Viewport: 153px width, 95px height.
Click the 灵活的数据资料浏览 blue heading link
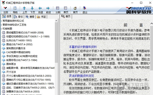81,76
